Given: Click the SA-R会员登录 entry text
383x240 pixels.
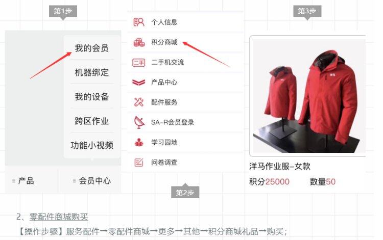Looking at the screenshot, I should [173, 122].
